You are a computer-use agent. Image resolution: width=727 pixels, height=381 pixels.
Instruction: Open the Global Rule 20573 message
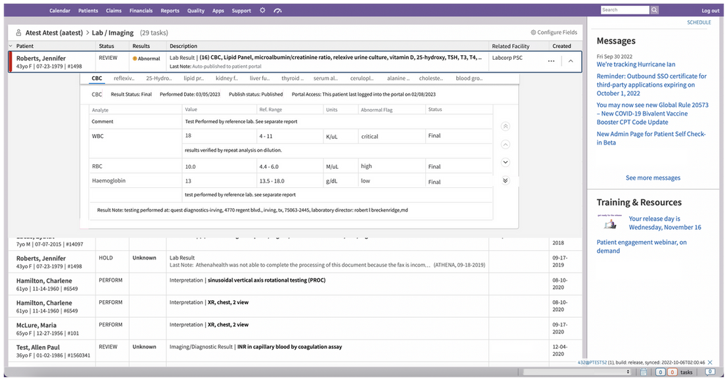click(x=652, y=114)
